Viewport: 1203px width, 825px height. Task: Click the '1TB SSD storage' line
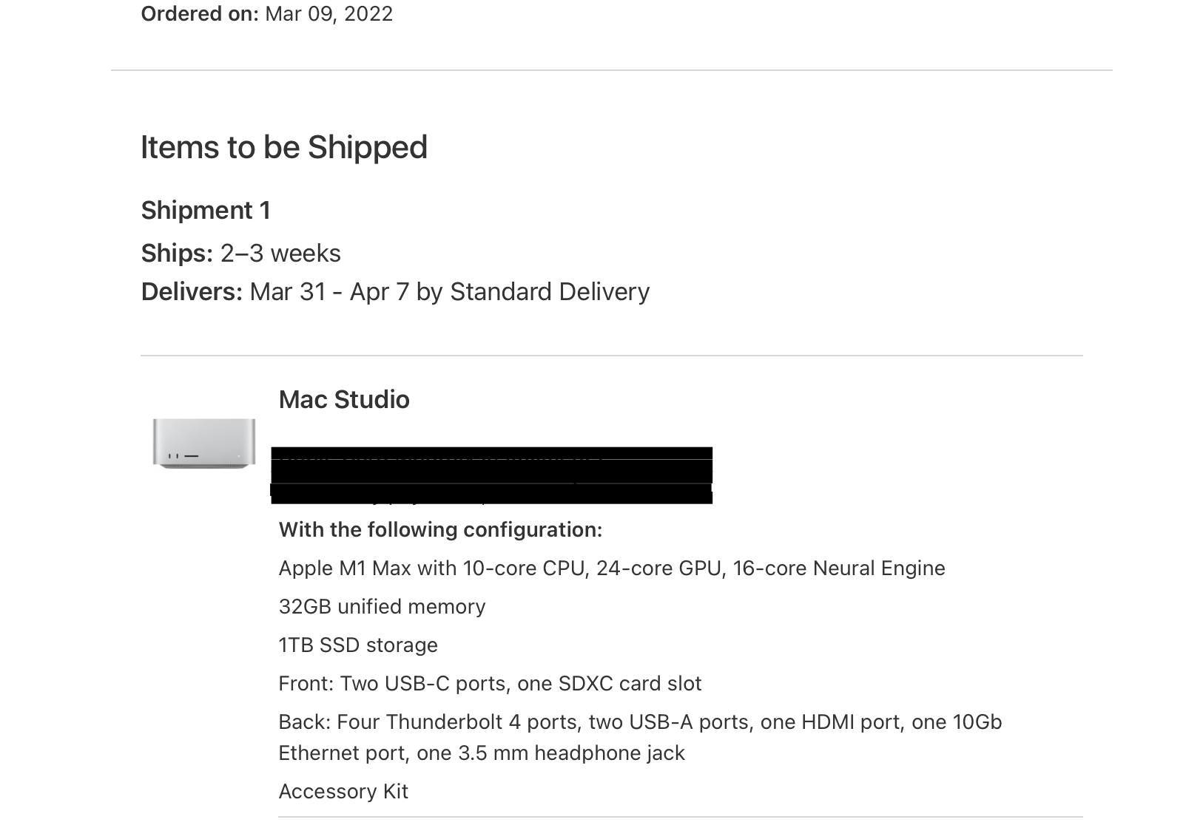[358, 645]
